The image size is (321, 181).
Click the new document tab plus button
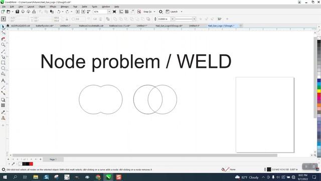coord(241,26)
